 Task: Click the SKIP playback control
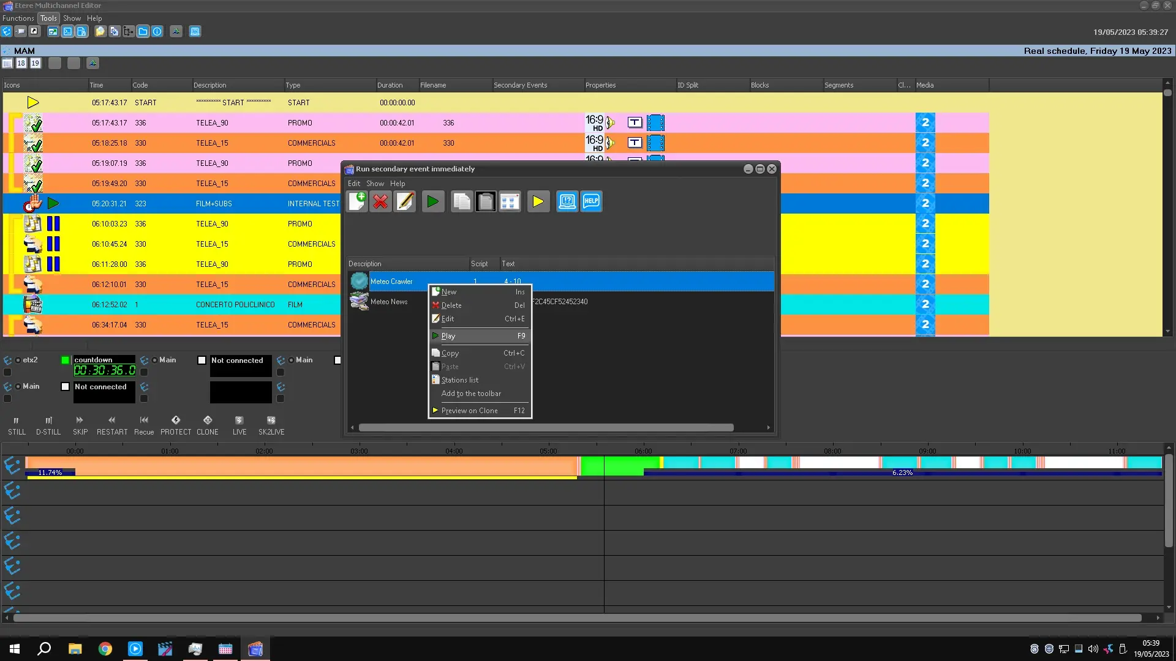tap(80, 425)
